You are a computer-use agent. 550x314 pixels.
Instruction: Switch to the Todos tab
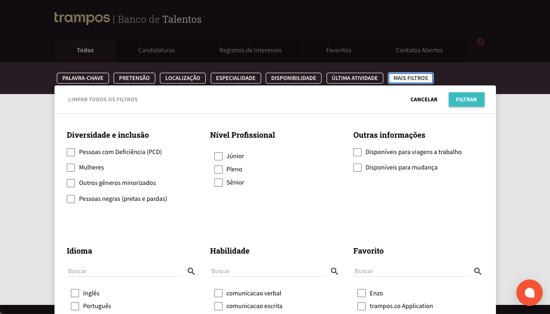coord(85,50)
